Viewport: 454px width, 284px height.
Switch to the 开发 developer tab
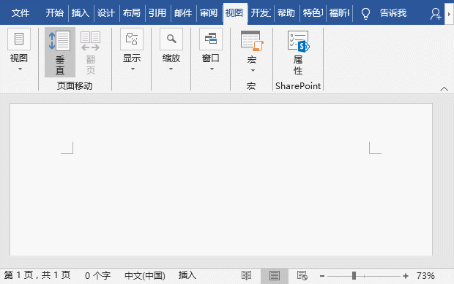point(261,12)
